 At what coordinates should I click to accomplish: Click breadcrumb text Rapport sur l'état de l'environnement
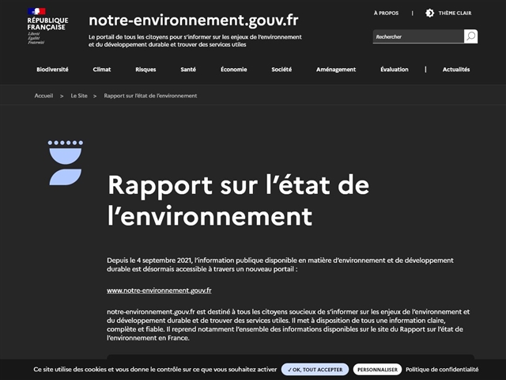[150, 96]
